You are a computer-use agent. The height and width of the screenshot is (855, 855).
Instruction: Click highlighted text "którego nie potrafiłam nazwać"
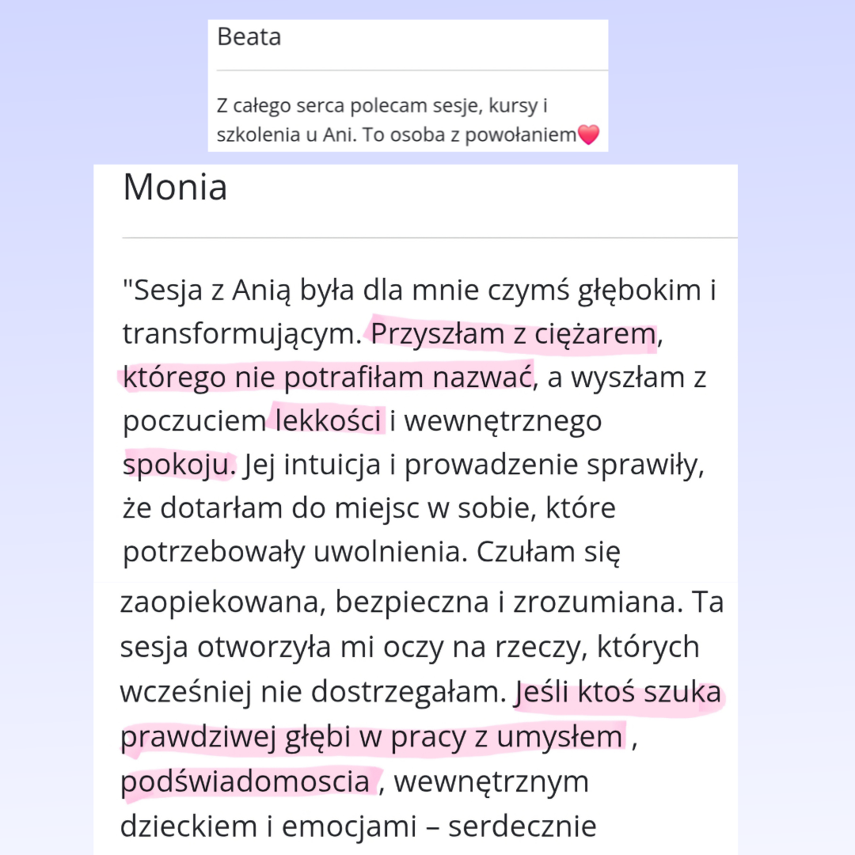coord(325,378)
